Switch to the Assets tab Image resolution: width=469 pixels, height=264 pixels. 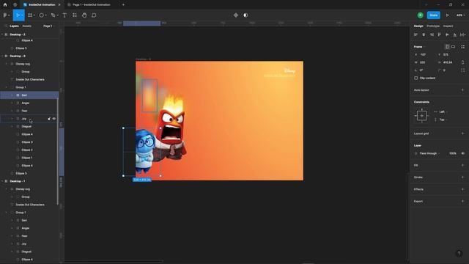[26, 26]
